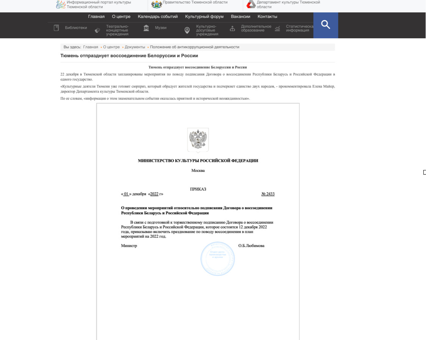Click the Дополнительное образование icon
The height and width of the screenshot is (340, 426).
tap(232, 28)
